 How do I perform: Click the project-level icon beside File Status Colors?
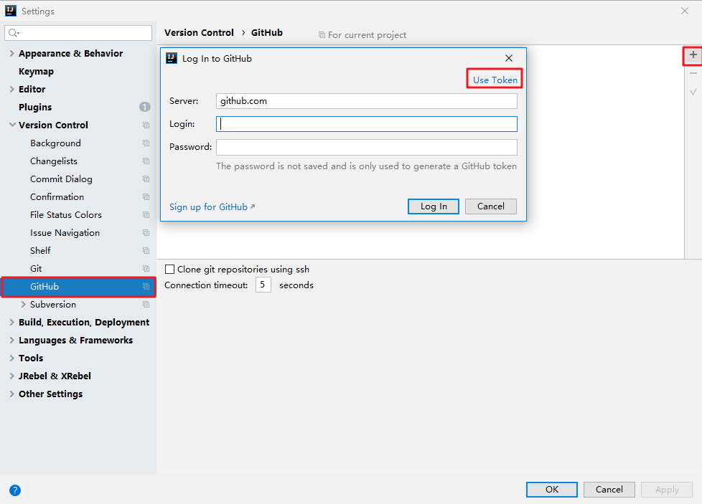point(146,214)
